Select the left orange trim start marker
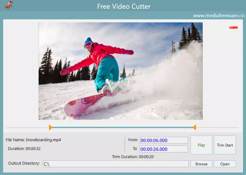 (50, 127)
